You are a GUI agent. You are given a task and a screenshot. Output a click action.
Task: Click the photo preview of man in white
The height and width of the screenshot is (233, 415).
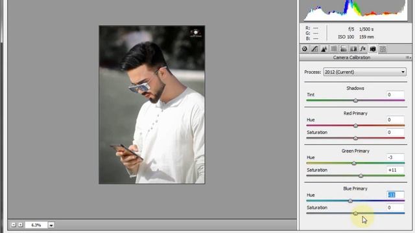[x=152, y=105]
